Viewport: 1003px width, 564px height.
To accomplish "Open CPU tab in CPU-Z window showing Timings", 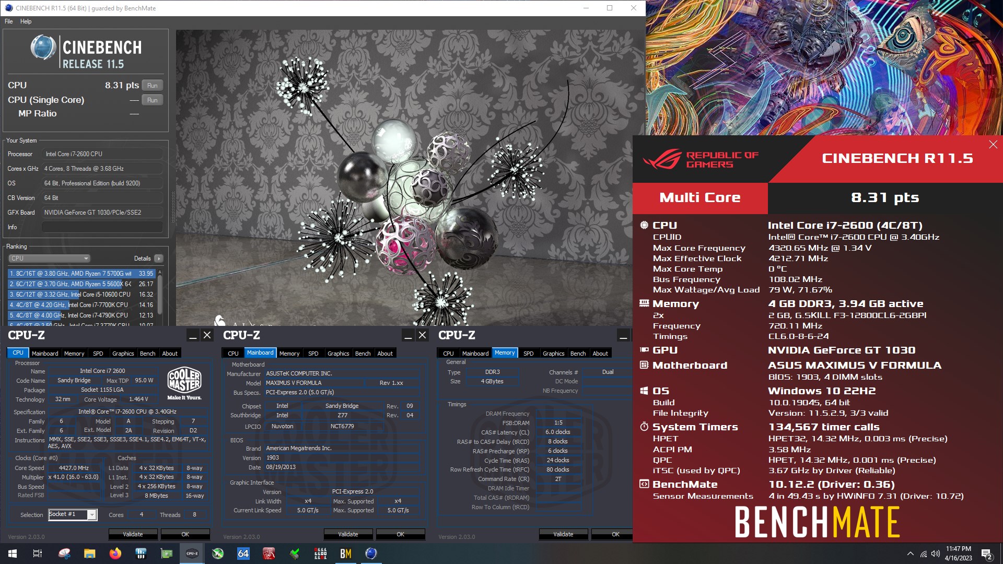I will [x=448, y=354].
